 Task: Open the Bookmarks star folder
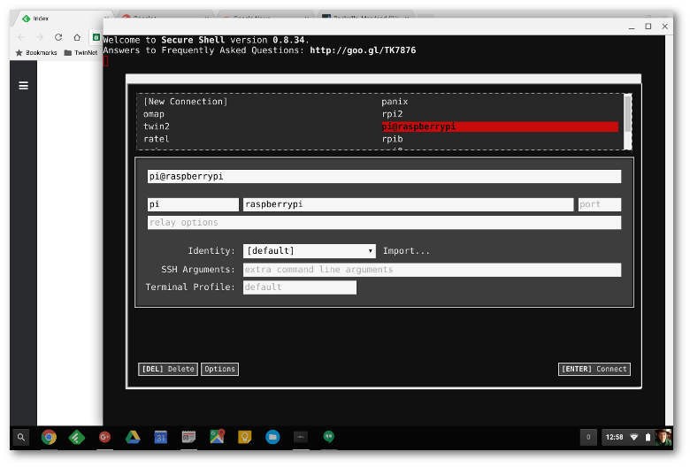pyautogui.click(x=36, y=53)
